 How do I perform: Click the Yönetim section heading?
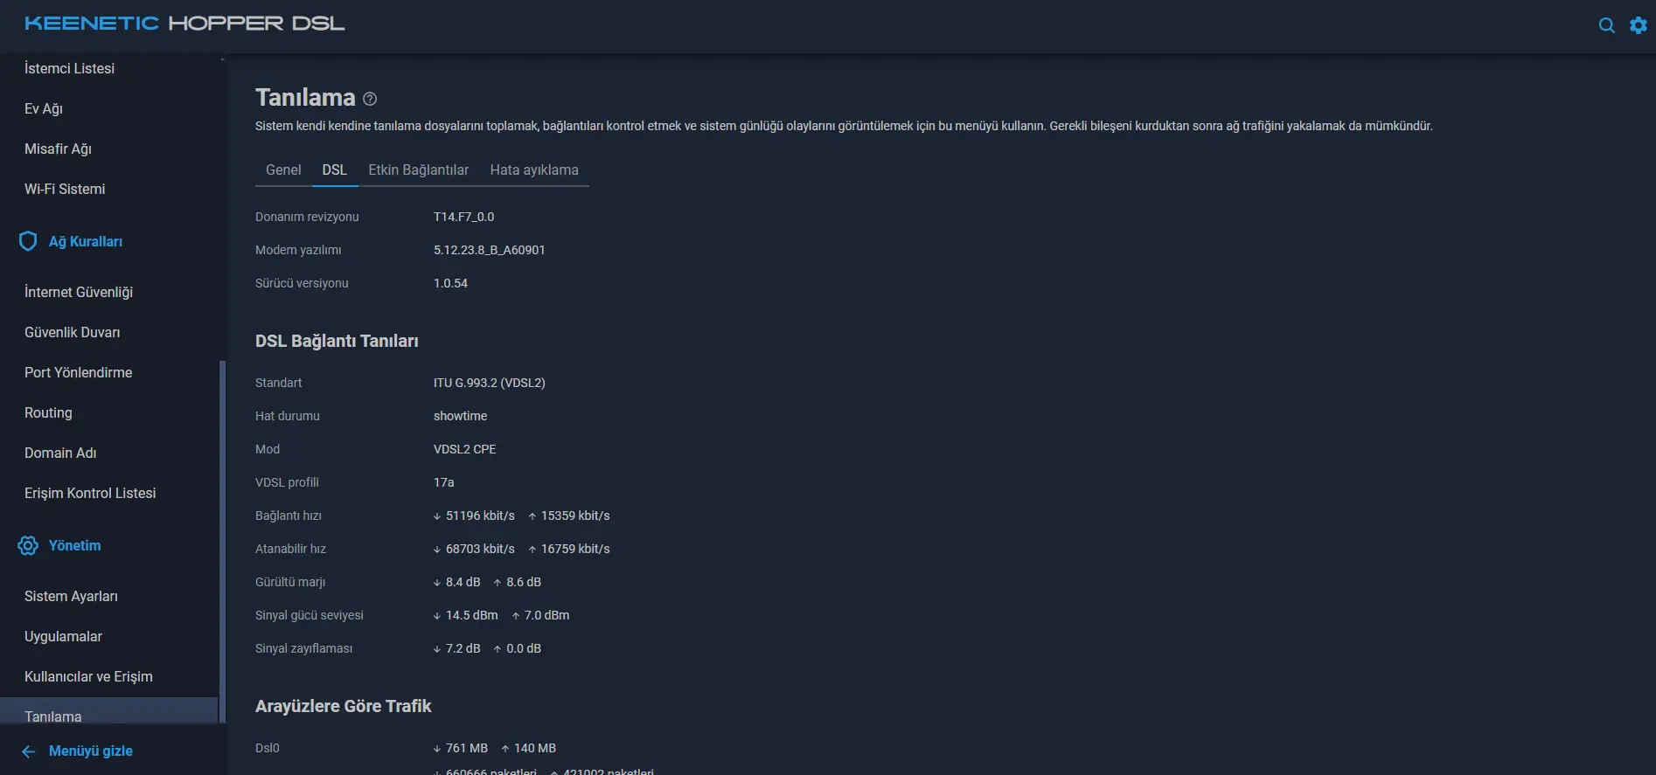point(75,545)
